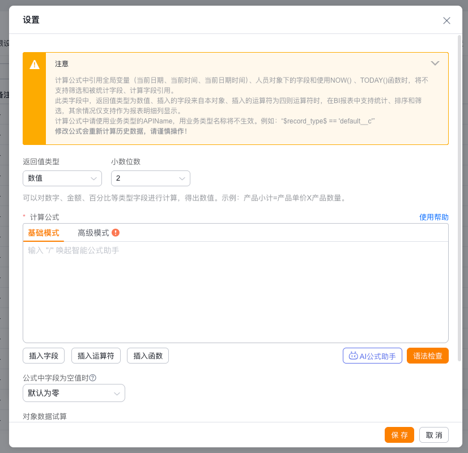Screen dimensions: 468x453
Task: Open the 使用帮助 link
Action: click(x=433, y=217)
